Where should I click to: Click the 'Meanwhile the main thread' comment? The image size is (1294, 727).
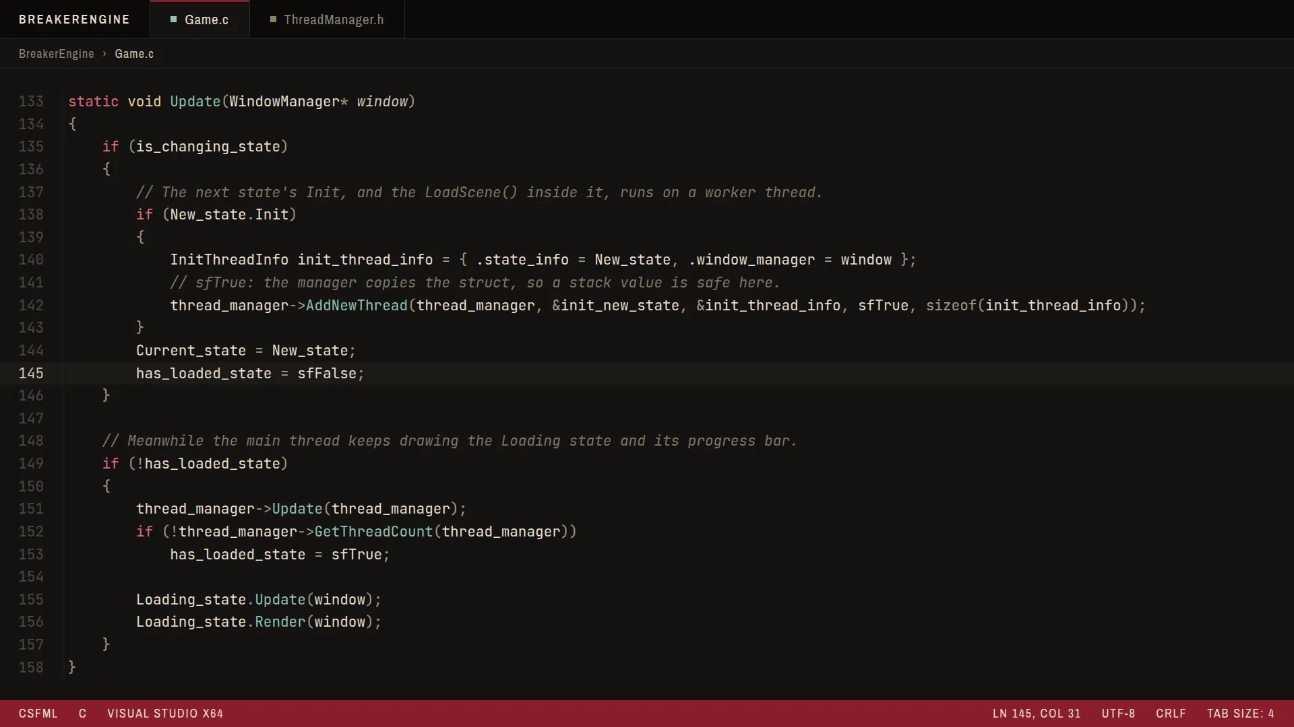click(x=450, y=441)
